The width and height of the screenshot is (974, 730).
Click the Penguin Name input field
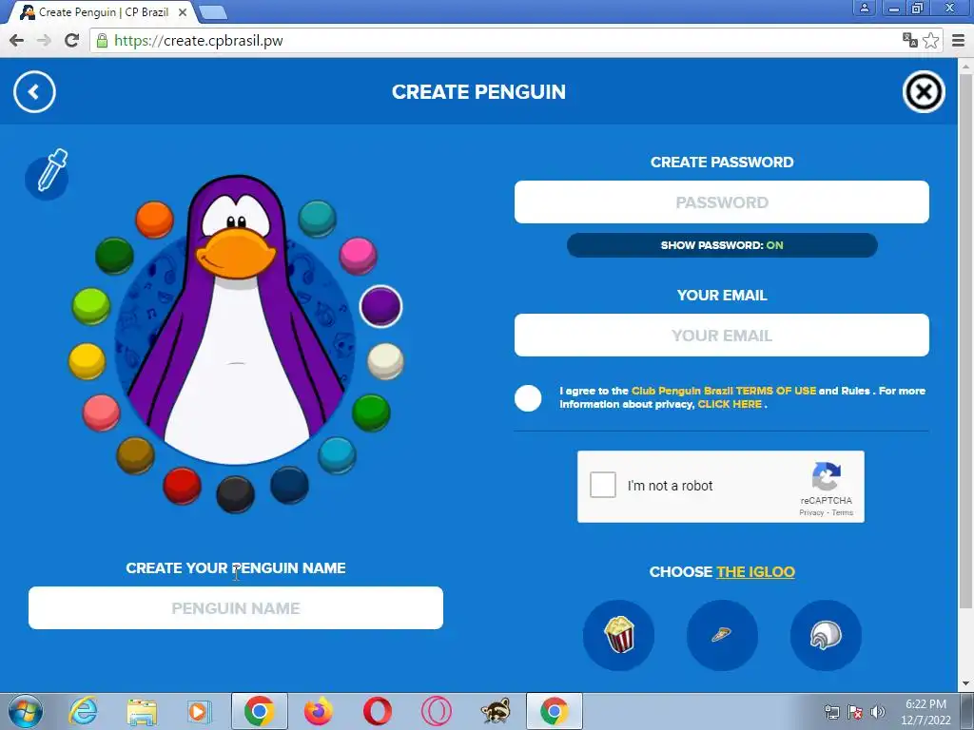click(236, 607)
